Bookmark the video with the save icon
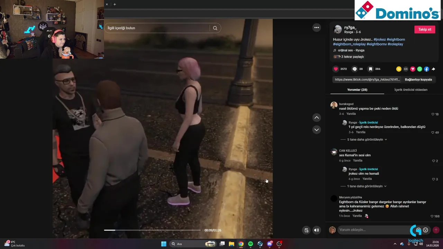The width and height of the screenshot is (443, 249). tap(370, 69)
